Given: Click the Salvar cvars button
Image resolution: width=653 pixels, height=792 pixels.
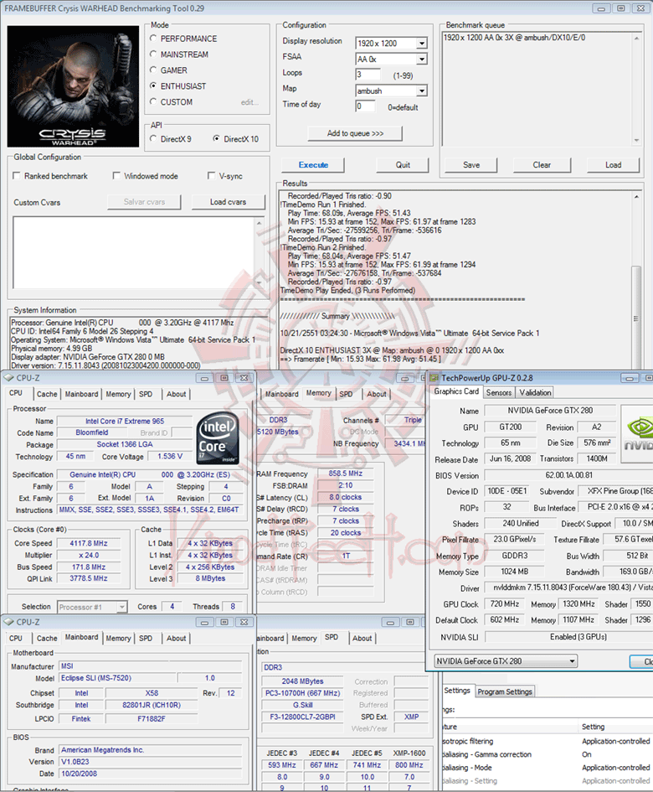Looking at the screenshot, I should [144, 201].
